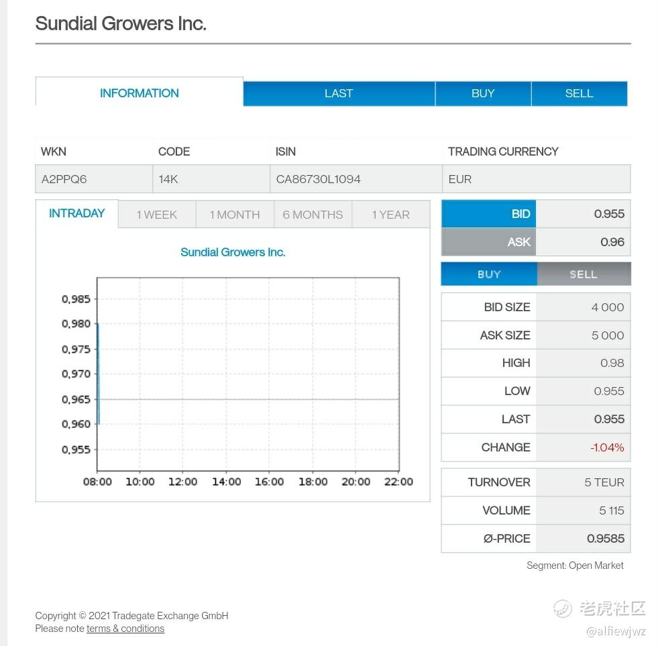The width and height of the screenshot is (658, 646).
Task: Click the Tradegate Exchange copyright text
Action: click(x=131, y=616)
